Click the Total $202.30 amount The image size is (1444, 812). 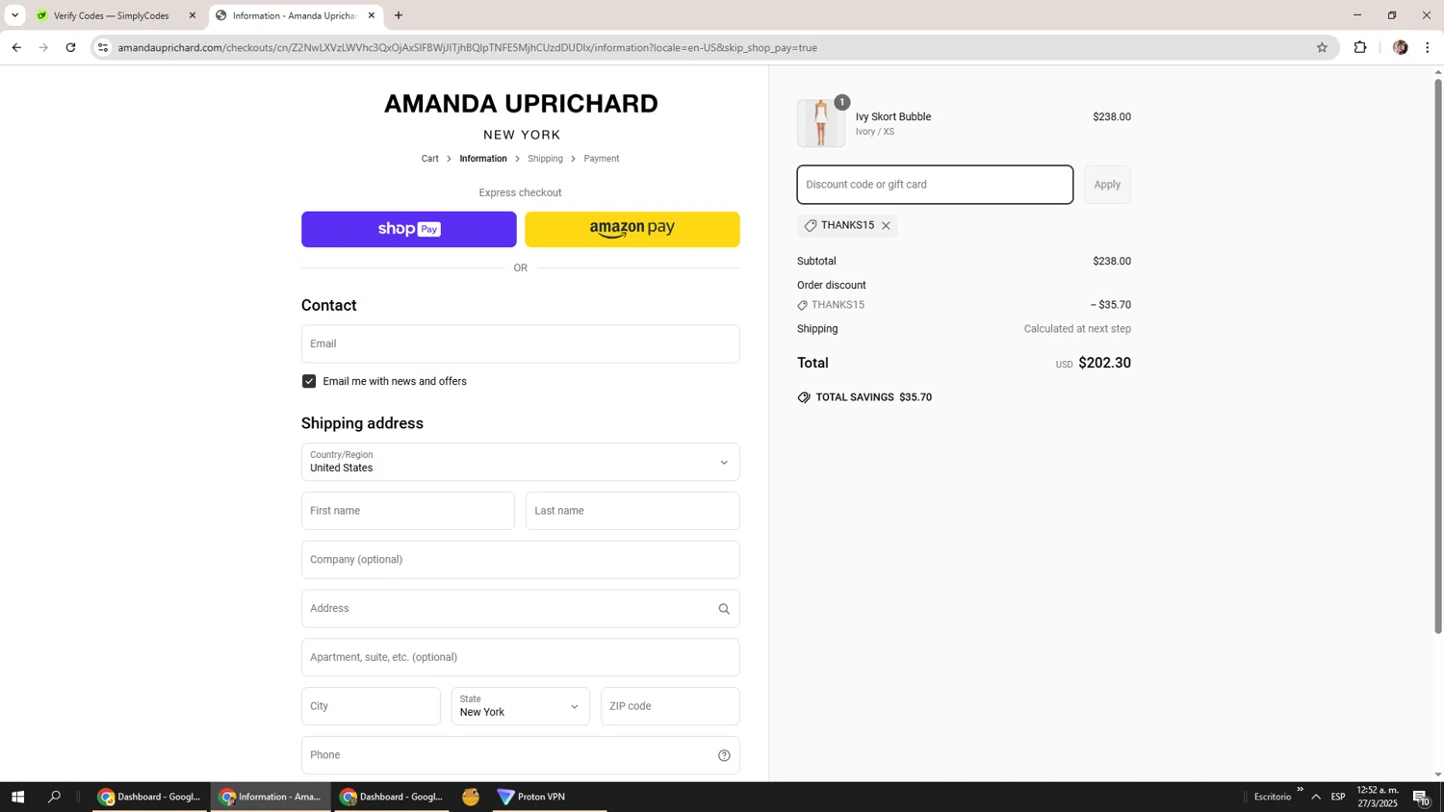[1105, 364]
